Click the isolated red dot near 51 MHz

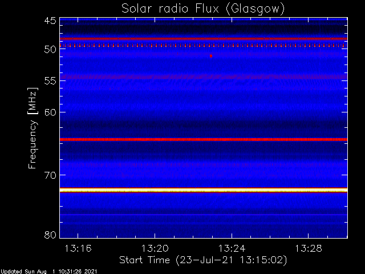point(211,56)
